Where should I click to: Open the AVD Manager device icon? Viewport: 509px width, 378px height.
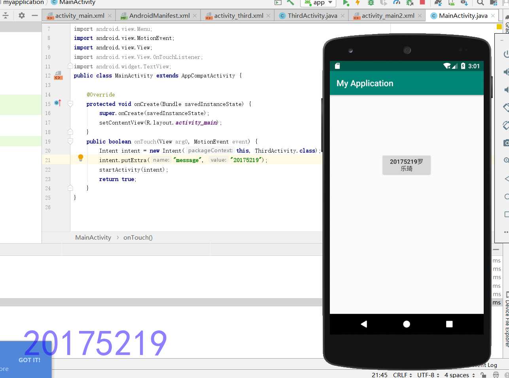point(451,3)
